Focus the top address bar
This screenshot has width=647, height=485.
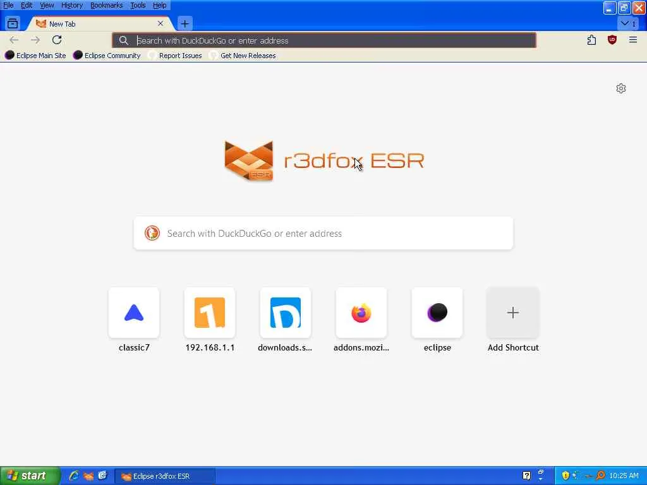324,40
